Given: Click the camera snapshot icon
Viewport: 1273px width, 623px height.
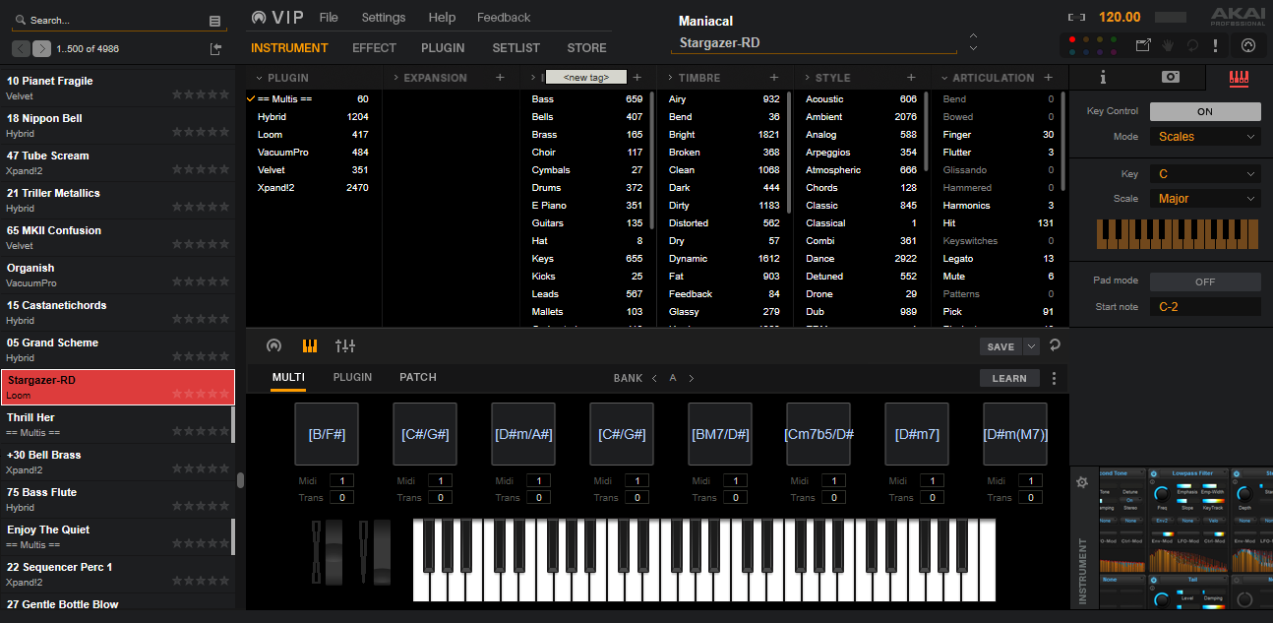Looking at the screenshot, I should tap(1170, 78).
